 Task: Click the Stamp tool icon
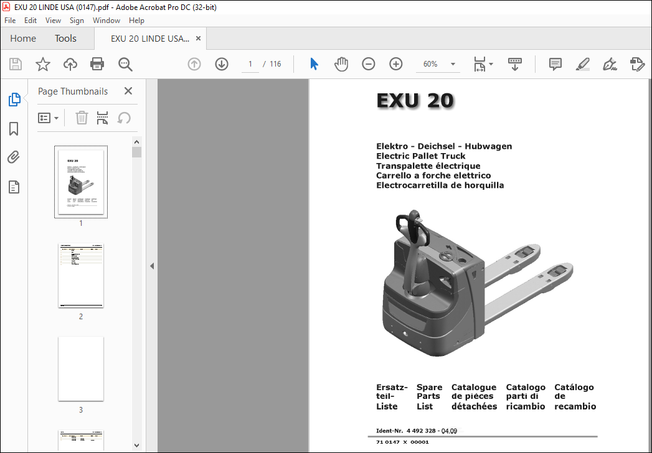tap(637, 64)
